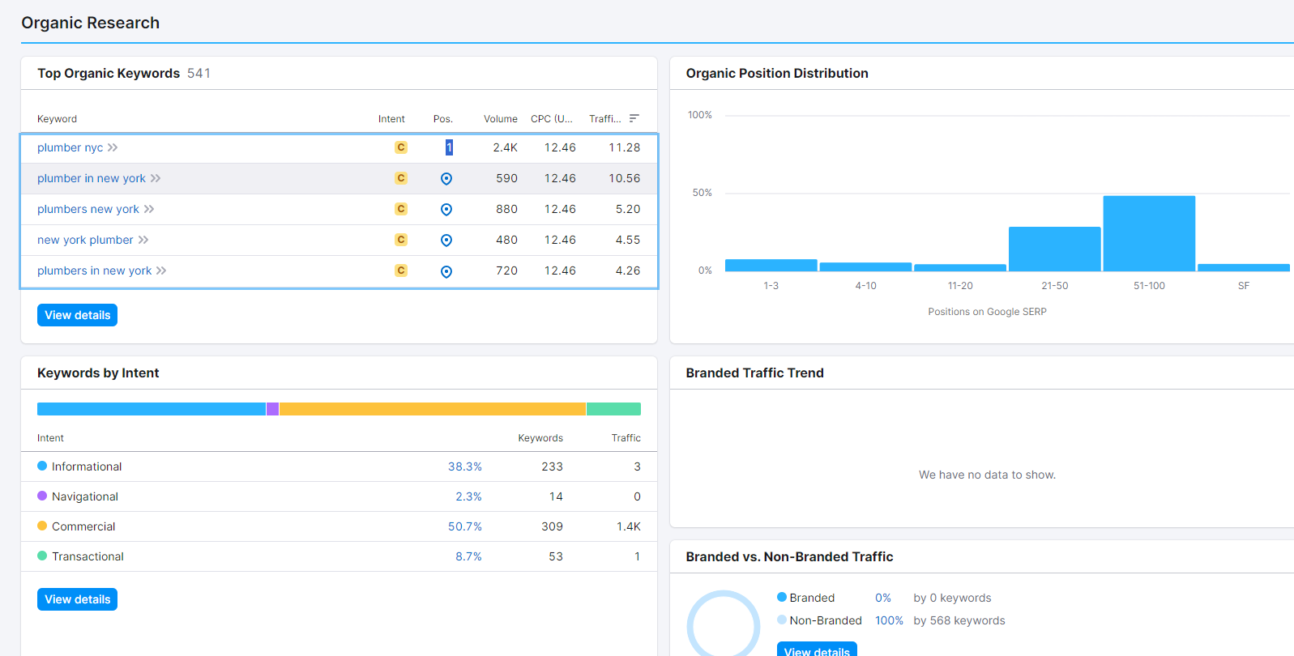
Task: Open the plumber in new york keyword link
Action: coord(92,178)
